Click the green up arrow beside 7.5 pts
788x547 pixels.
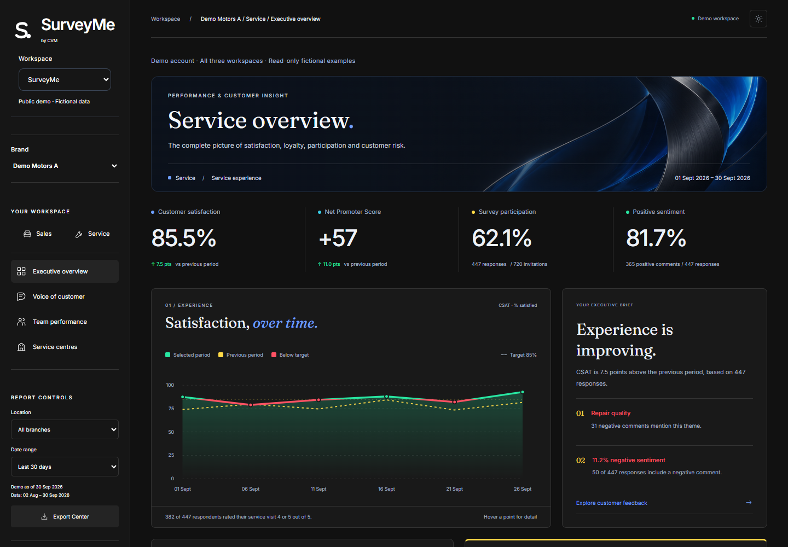pyautogui.click(x=153, y=264)
